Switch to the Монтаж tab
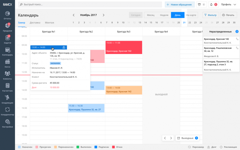The height and width of the screenshot is (150, 240). click(x=49, y=22)
